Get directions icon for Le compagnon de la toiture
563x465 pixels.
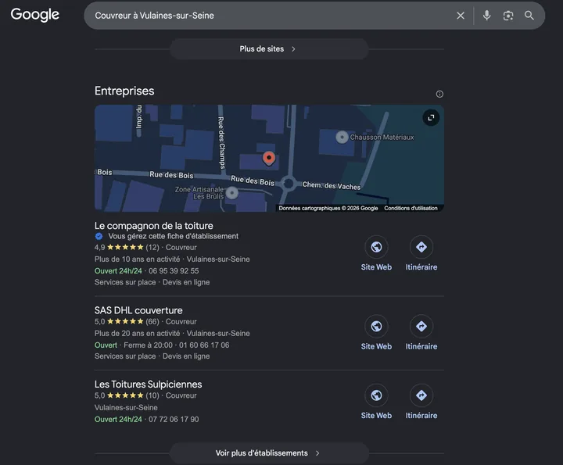(421, 247)
